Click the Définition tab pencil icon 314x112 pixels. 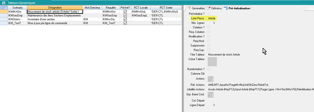pos(209,8)
